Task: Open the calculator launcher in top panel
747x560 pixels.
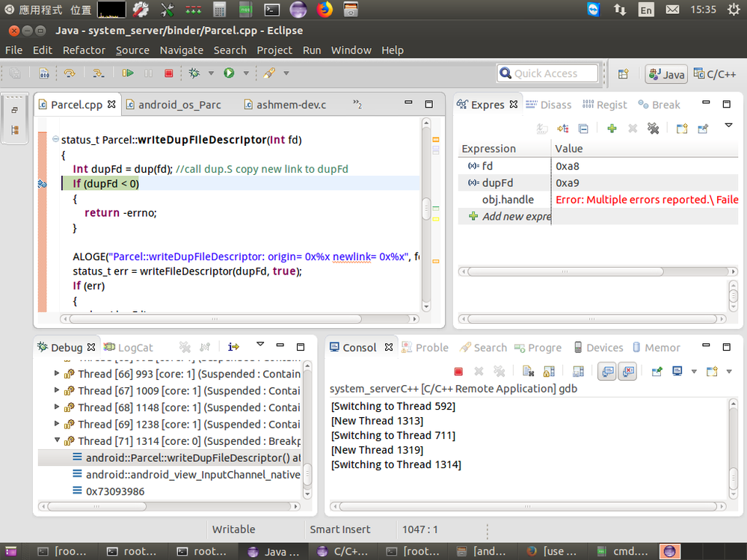Action: [x=219, y=10]
